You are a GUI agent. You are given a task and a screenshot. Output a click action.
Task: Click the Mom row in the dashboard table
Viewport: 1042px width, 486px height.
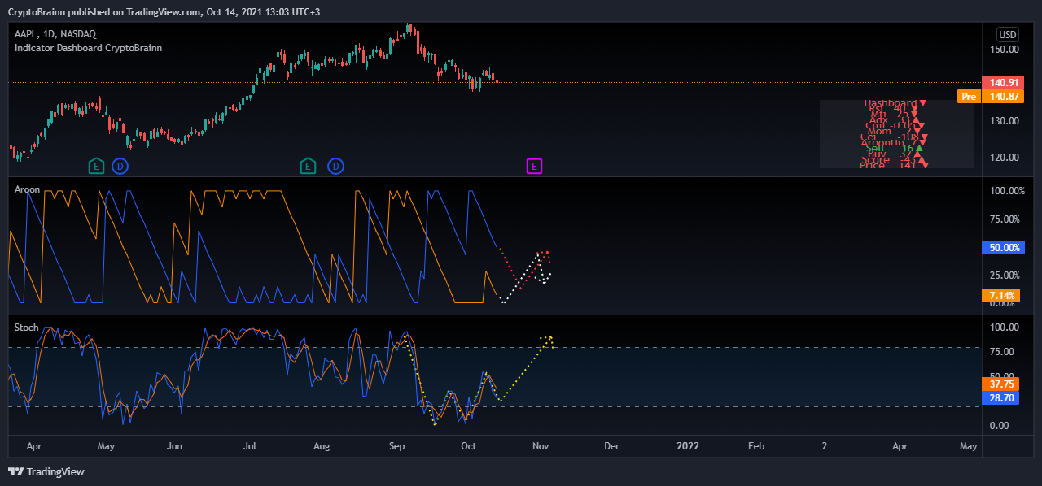[x=893, y=132]
